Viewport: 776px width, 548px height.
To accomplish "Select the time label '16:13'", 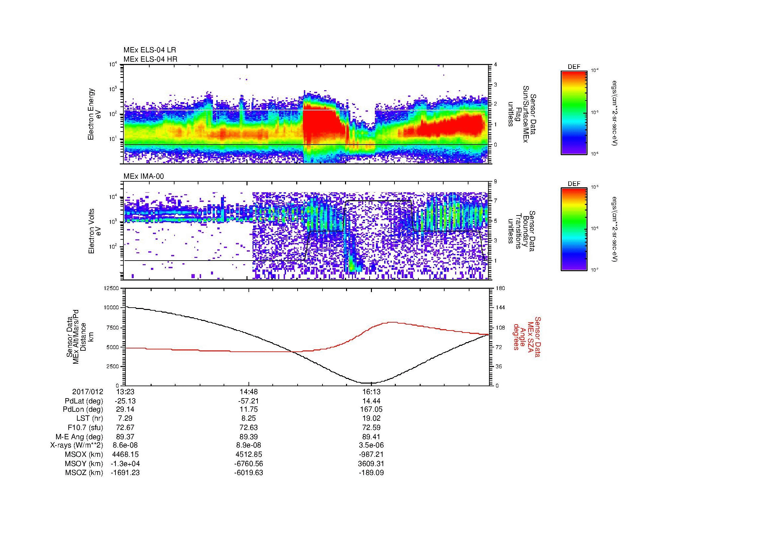I will tap(371, 392).
